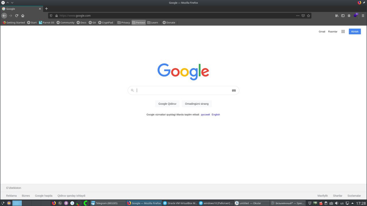Screen dimensions: 367x206
Task: Save page to Pocket
Action: [x=303, y=16]
